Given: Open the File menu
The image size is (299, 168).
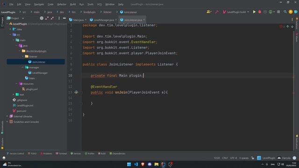Looking at the screenshot, I should pyautogui.click(x=11, y=4).
